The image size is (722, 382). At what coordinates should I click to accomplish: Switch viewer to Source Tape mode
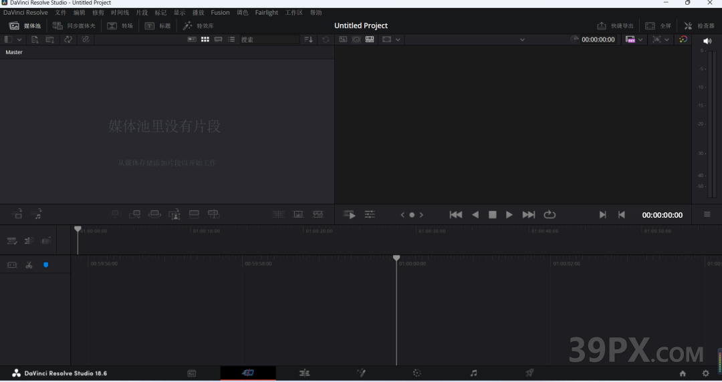click(356, 39)
